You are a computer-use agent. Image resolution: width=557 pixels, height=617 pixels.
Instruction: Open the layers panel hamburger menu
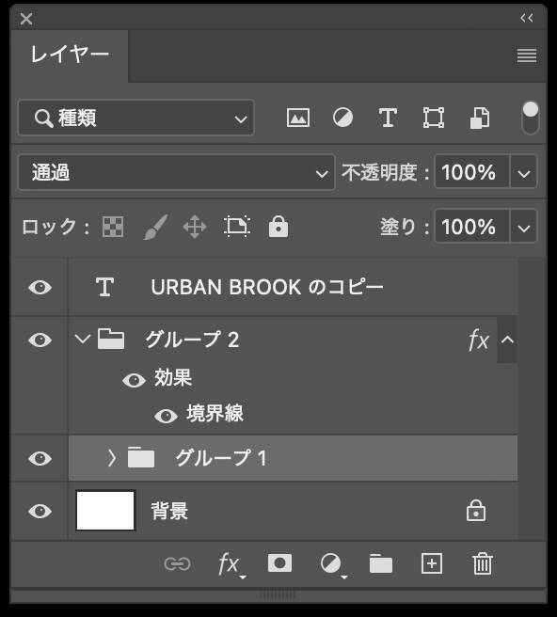[x=527, y=55]
